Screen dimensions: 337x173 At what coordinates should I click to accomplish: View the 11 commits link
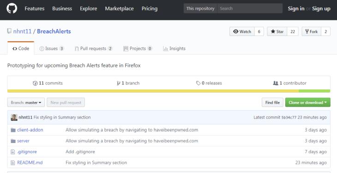[x=48, y=83]
